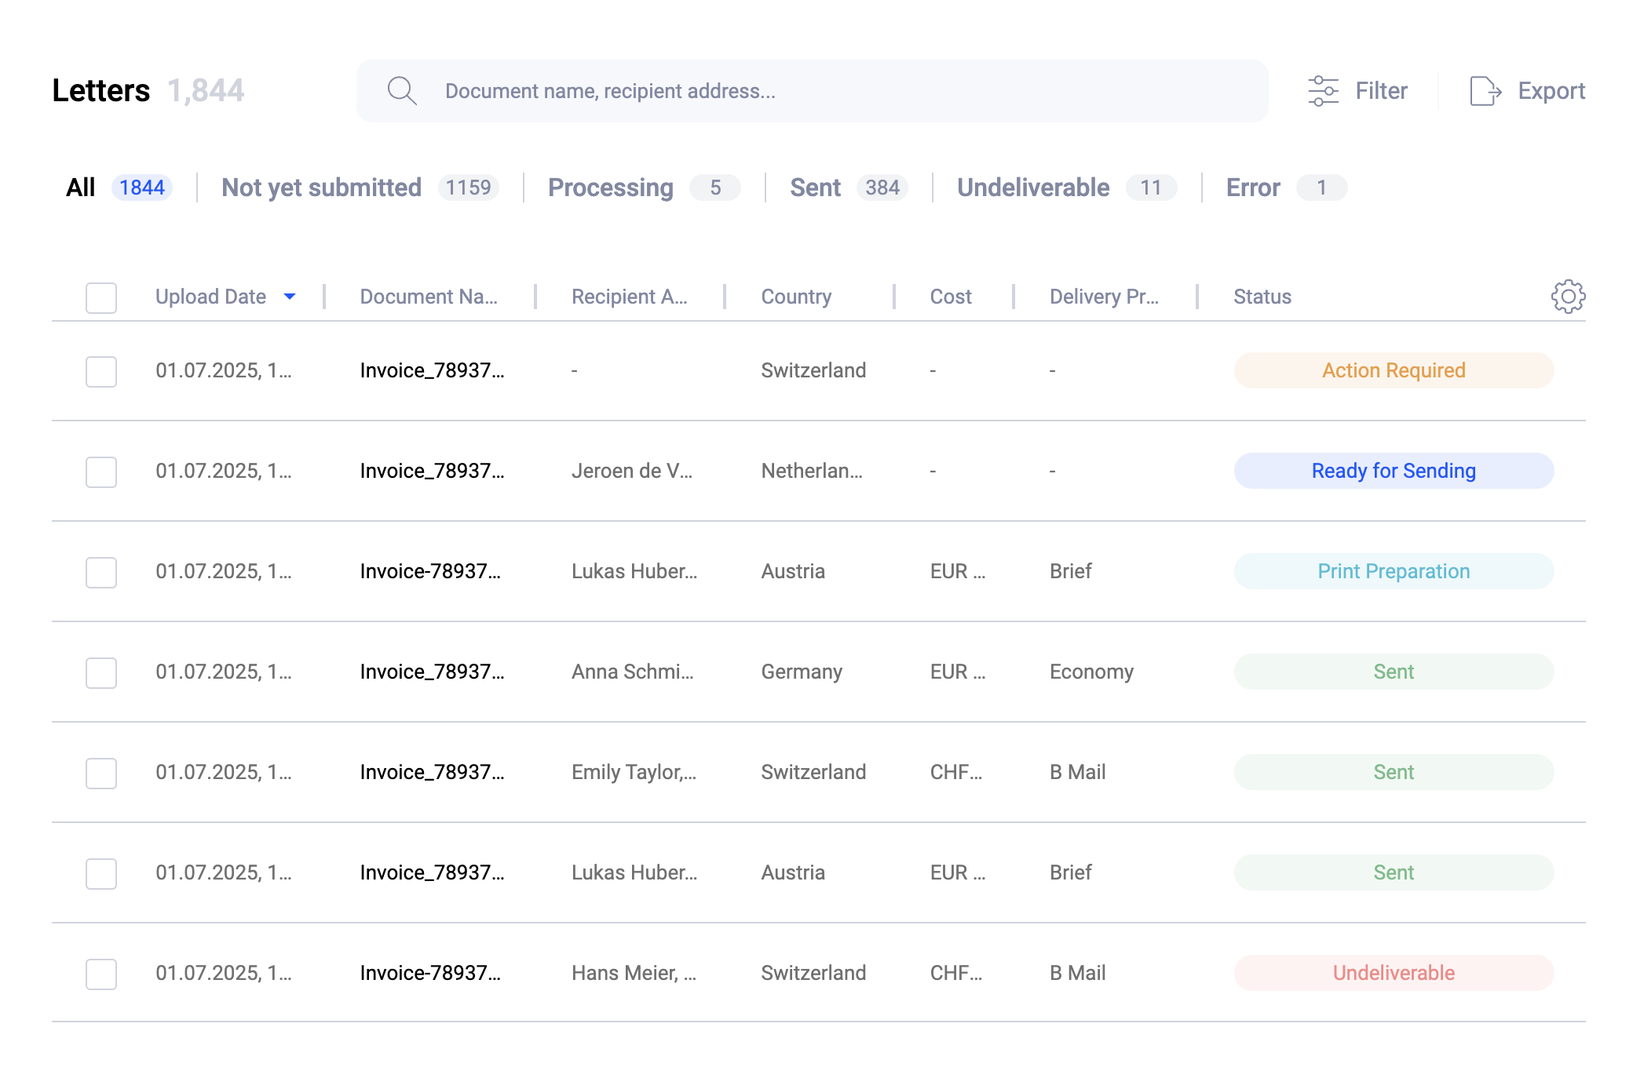This screenshot has width=1633, height=1089.
Task: Select the Error tab
Action: pos(1251,188)
